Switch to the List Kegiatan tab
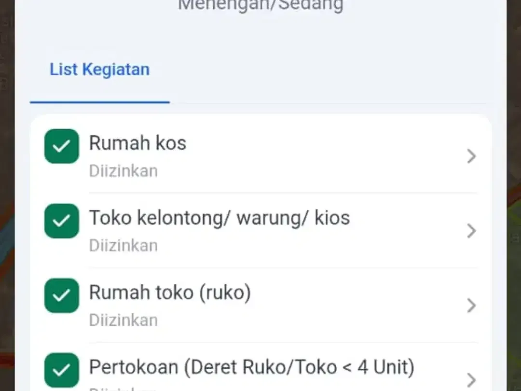 tap(99, 70)
